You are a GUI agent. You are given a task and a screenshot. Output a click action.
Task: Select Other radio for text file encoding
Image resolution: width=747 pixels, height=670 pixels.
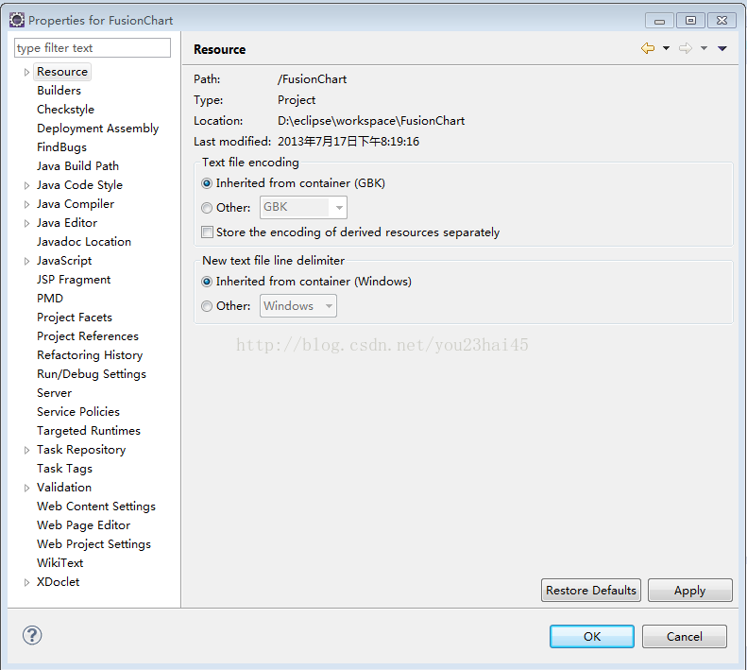[207, 208]
